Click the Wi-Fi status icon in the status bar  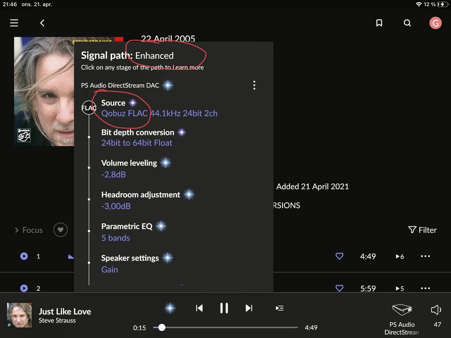click(418, 4)
